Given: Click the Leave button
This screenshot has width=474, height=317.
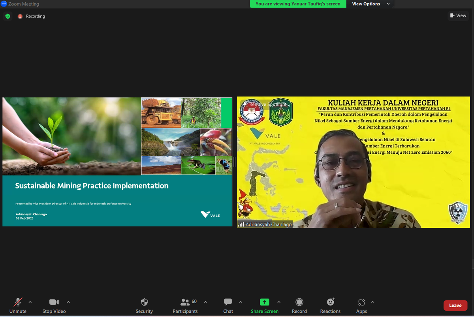Looking at the screenshot, I should [455, 305].
